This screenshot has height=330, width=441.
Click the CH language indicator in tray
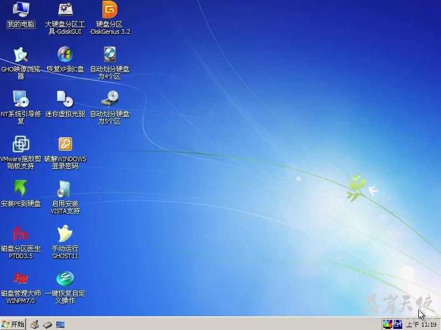(397, 324)
